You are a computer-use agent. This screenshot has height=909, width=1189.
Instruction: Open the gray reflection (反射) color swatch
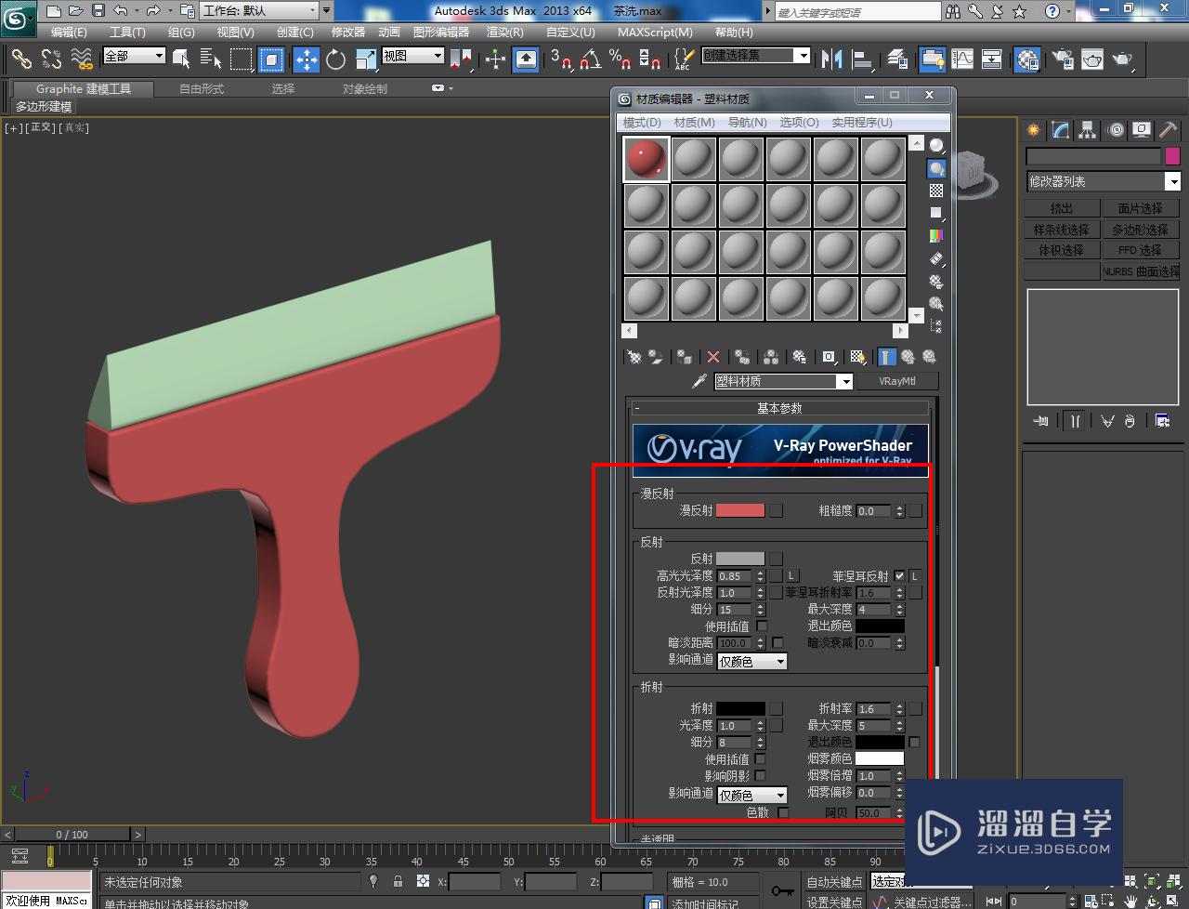(740, 559)
